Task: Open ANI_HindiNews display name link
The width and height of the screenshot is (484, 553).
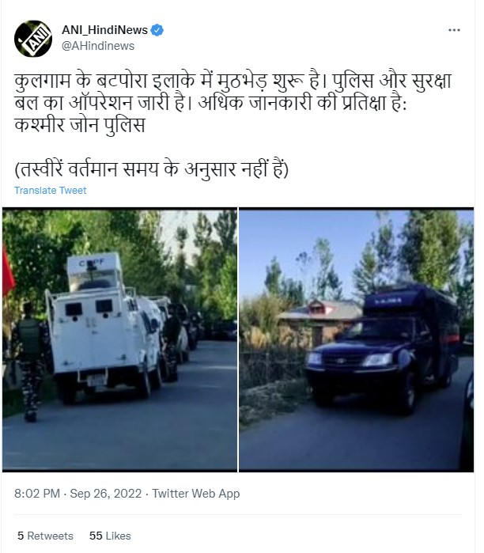Action: 104,30
